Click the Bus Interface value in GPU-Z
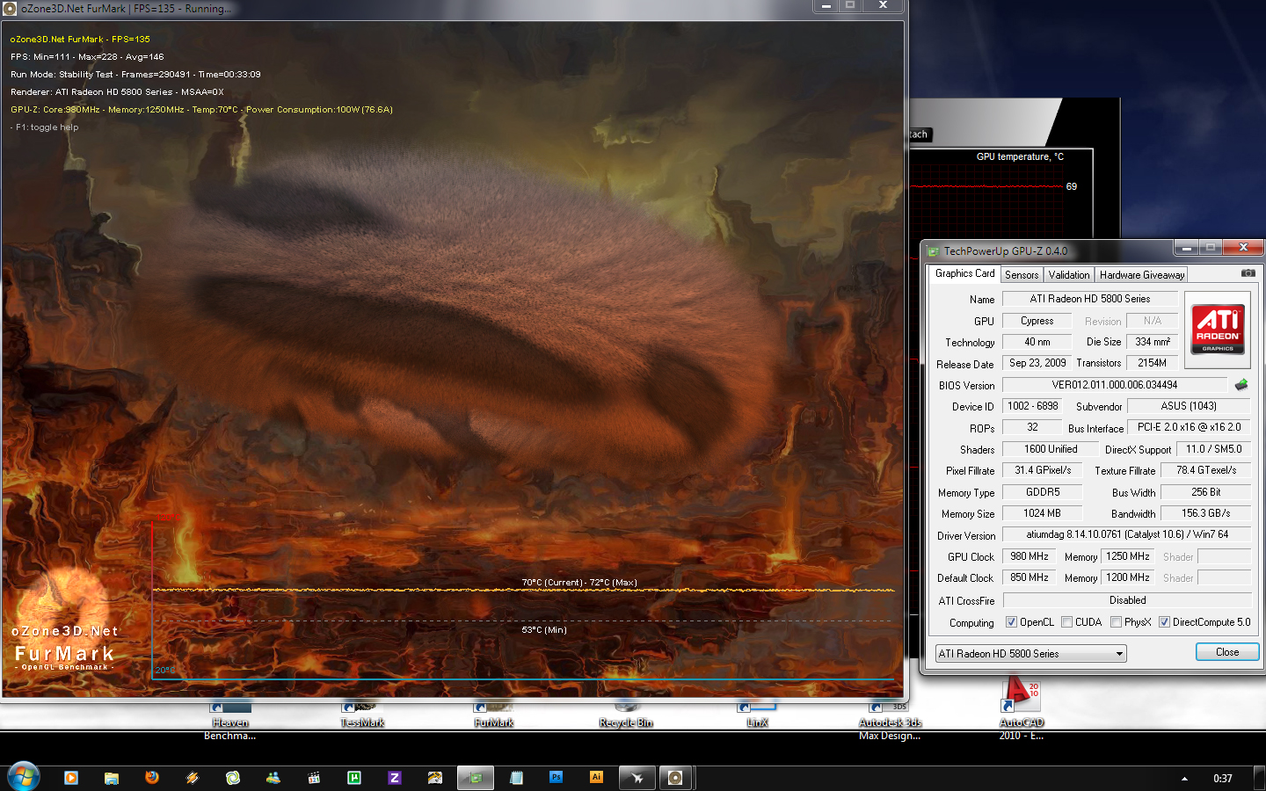The height and width of the screenshot is (791, 1266). tap(1189, 427)
